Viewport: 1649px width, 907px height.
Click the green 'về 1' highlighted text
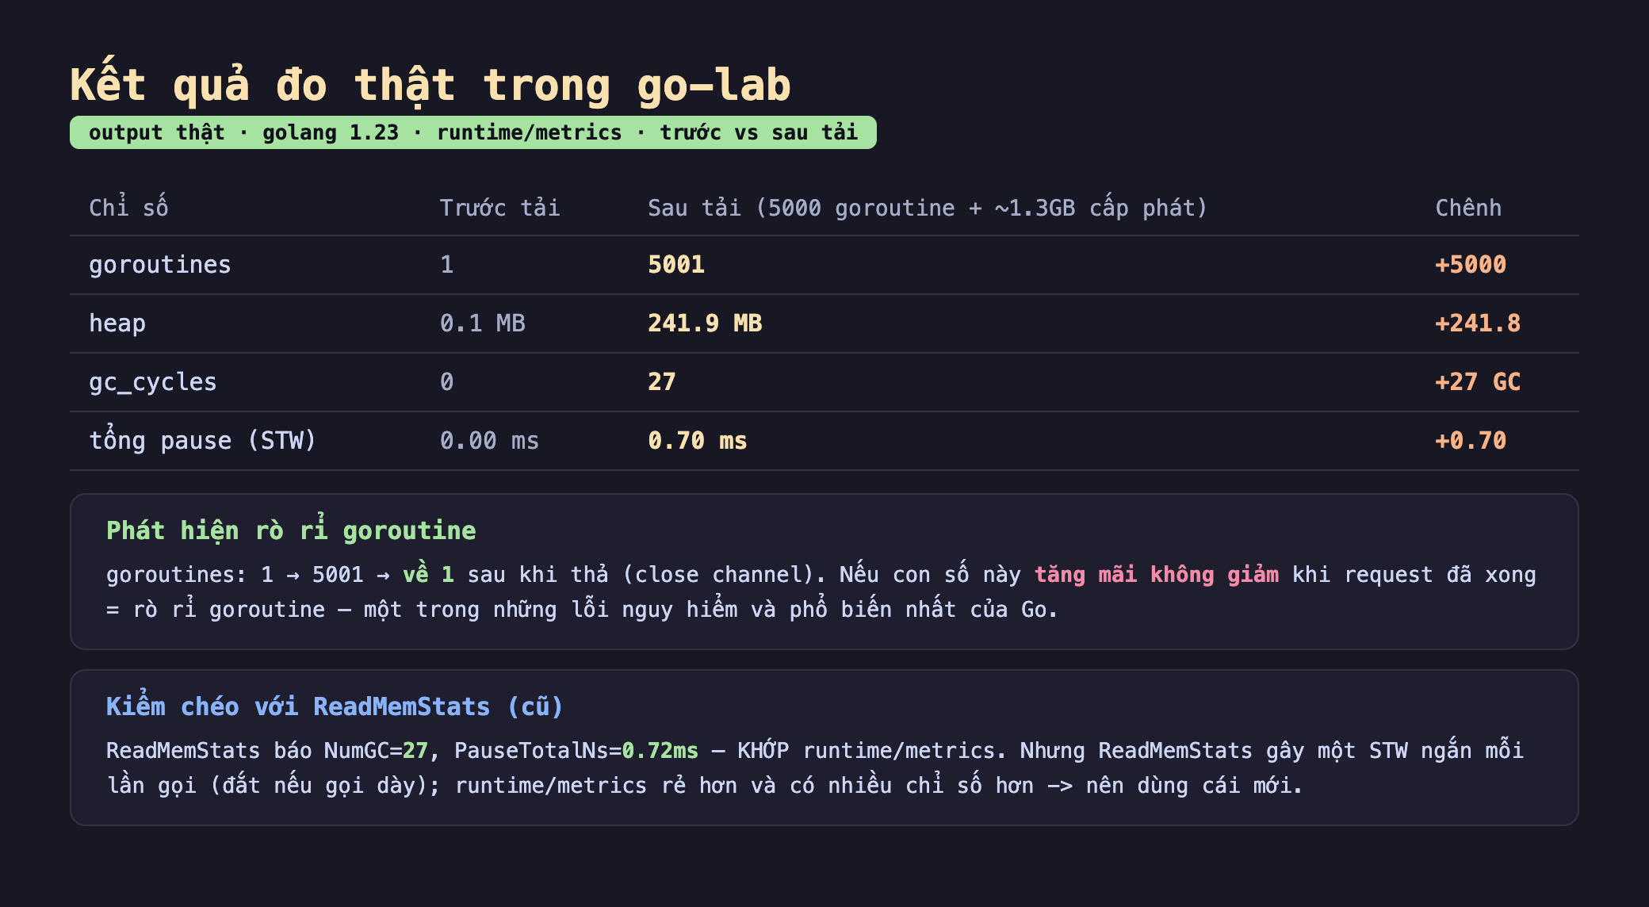[428, 574]
